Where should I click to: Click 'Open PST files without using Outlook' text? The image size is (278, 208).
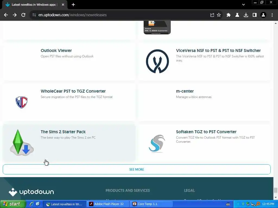(67, 56)
